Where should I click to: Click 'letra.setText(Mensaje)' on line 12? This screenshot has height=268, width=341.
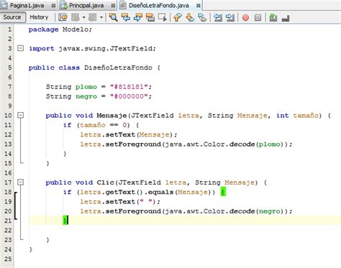point(127,135)
